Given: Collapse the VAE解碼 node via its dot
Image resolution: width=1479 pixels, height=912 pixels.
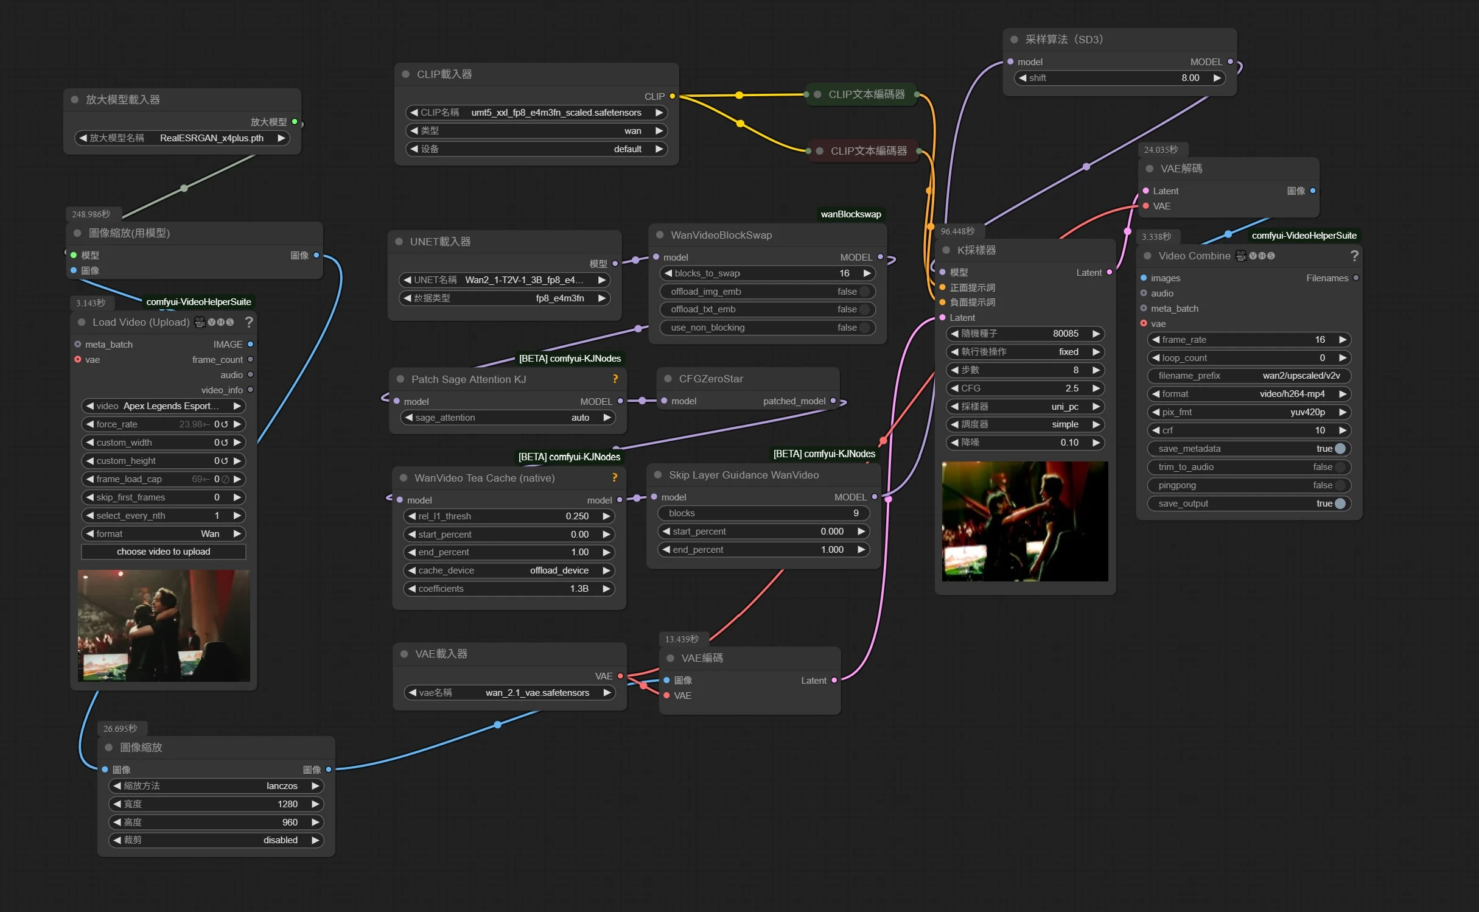Looking at the screenshot, I should 1149,169.
